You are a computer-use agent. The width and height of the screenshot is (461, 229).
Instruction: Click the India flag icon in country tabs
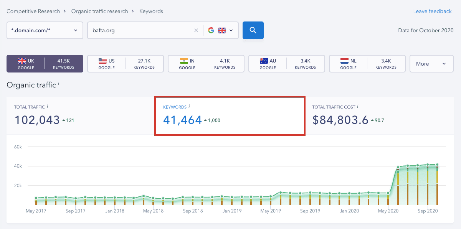click(184, 61)
